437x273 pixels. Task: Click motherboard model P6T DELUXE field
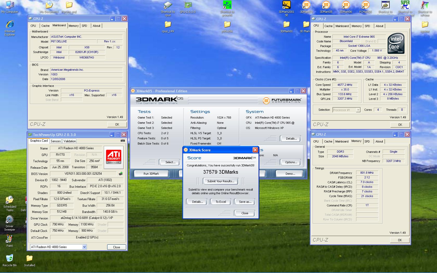pos(73,41)
